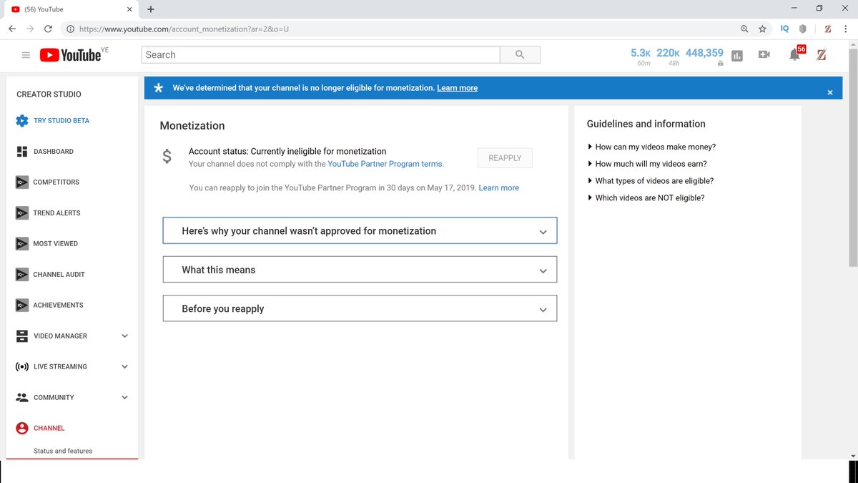Go to YouTube home via logo

tap(70, 55)
